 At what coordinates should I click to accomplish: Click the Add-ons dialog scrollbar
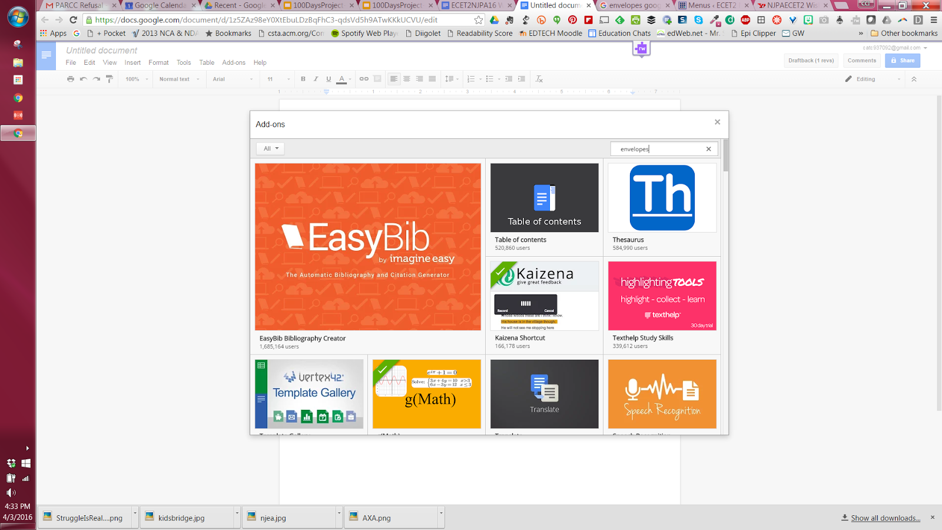(x=725, y=155)
